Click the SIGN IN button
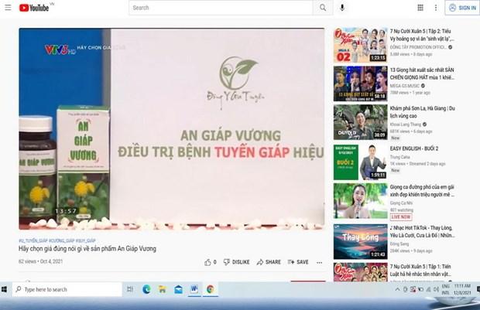Image resolution: width=480 pixels, height=310 pixels. point(462,8)
